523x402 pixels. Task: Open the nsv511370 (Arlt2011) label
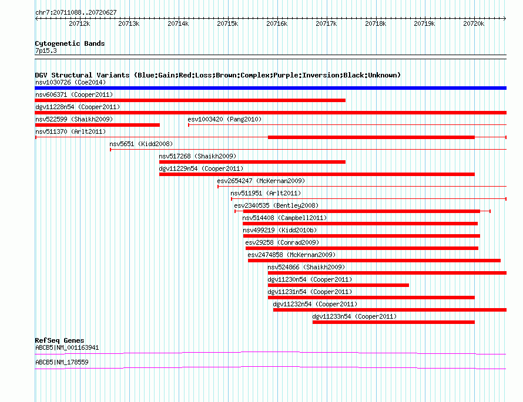pyautogui.click(x=71, y=131)
